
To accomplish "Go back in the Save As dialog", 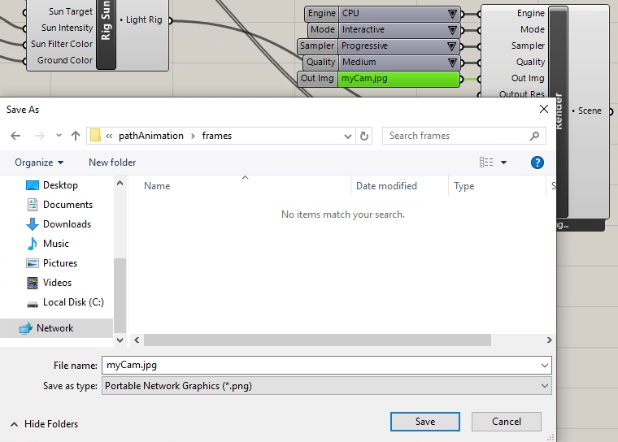I will click(x=15, y=136).
